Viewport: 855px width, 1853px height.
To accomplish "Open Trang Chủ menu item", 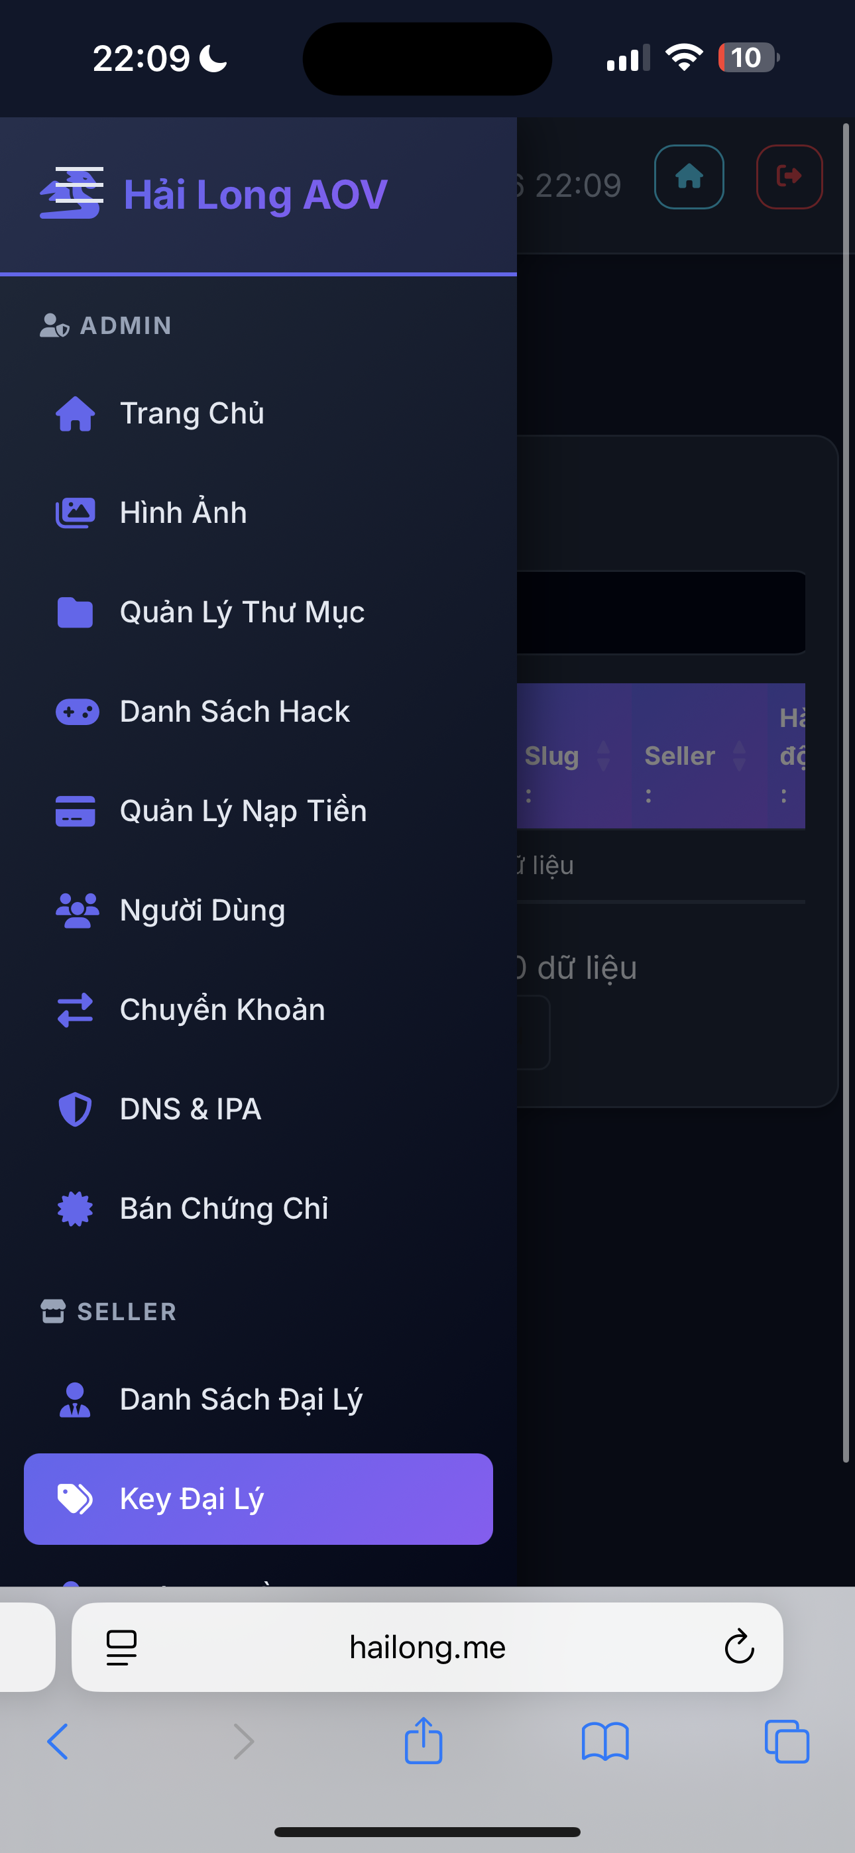I will click(x=192, y=414).
